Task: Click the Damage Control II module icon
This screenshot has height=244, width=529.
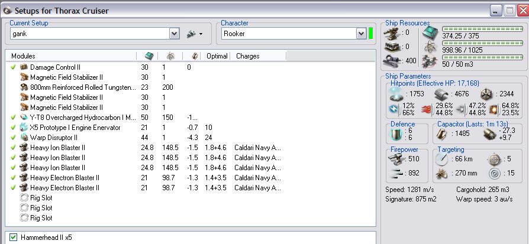Action: click(x=24, y=67)
